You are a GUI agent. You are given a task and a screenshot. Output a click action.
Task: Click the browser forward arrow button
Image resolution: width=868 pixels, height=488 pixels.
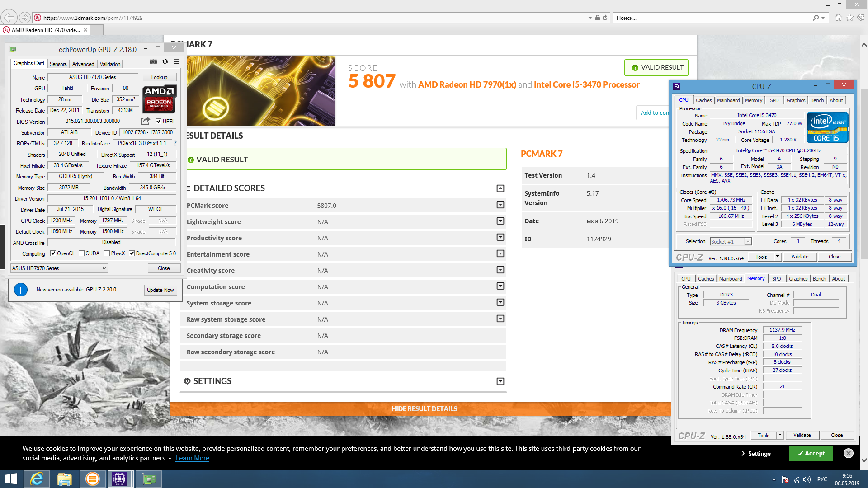[25, 18]
